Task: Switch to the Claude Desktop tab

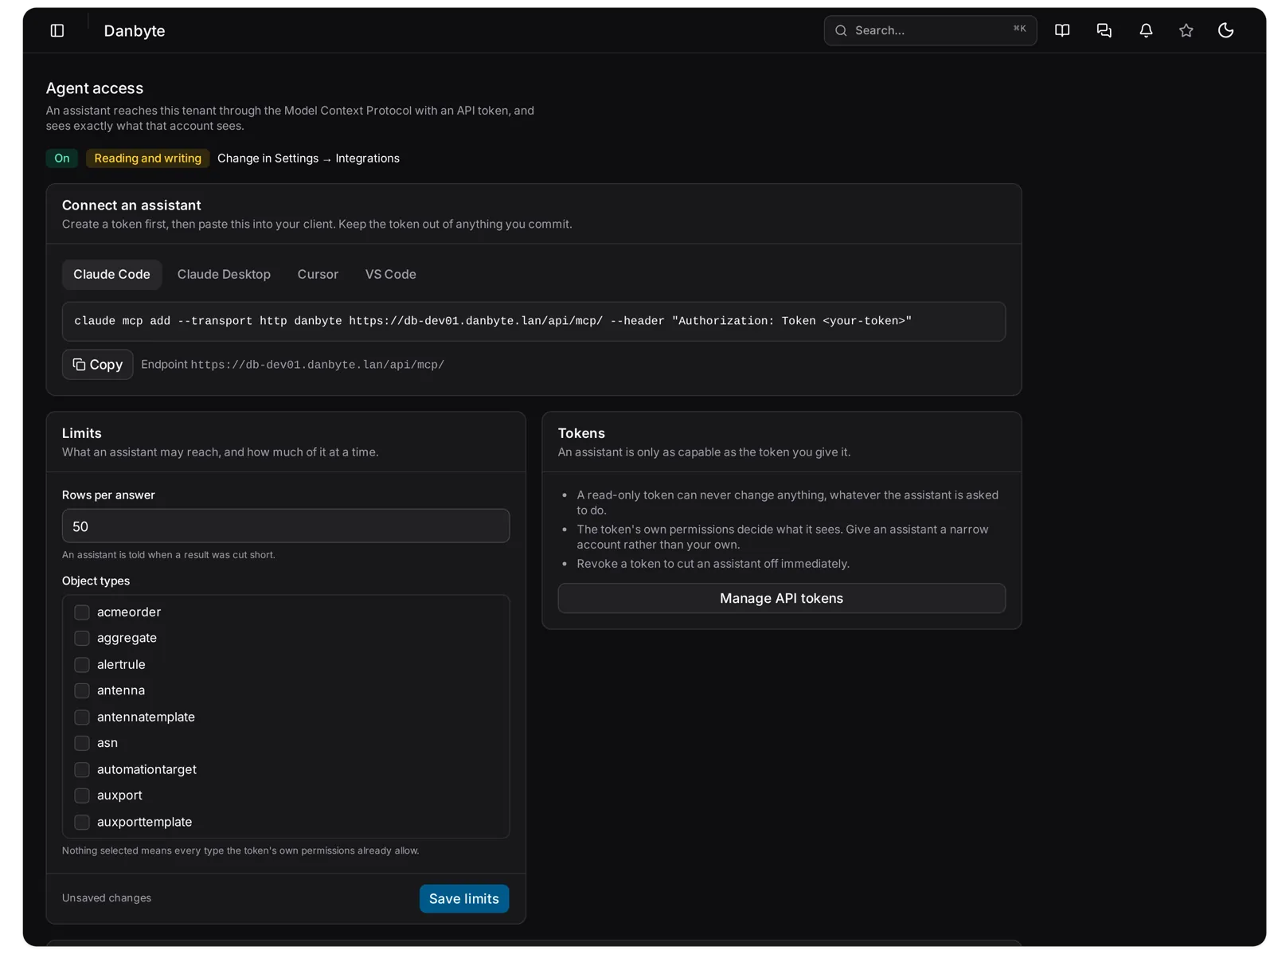Action: (224, 274)
